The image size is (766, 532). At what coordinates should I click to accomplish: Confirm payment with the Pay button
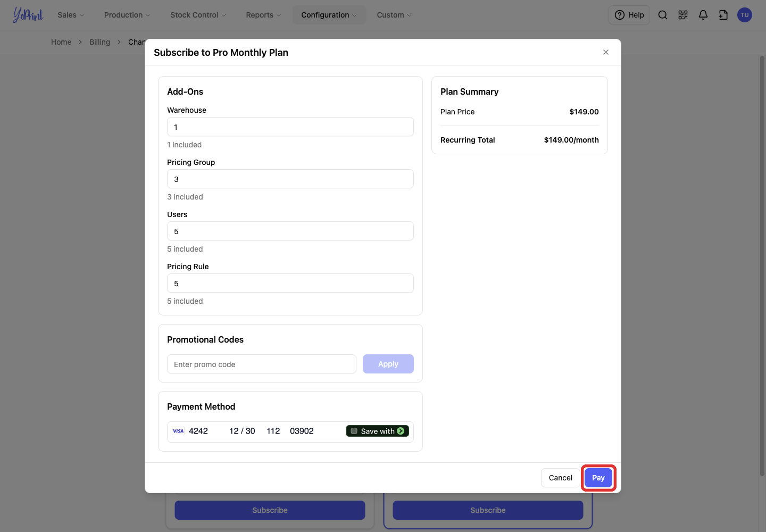(598, 478)
